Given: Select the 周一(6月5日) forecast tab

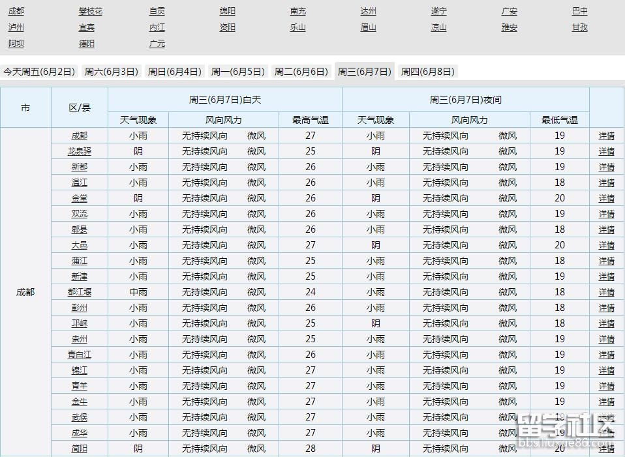Looking at the screenshot, I should [237, 72].
